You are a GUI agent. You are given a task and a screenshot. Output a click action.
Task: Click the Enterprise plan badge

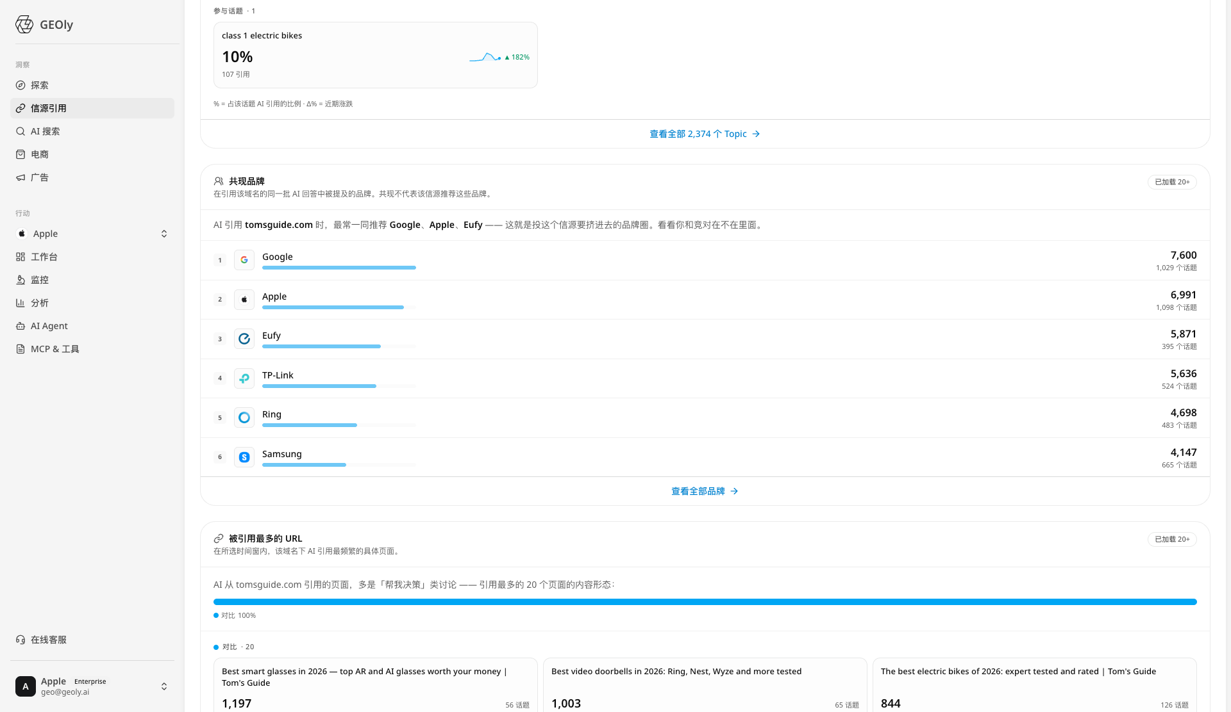pyautogui.click(x=90, y=681)
